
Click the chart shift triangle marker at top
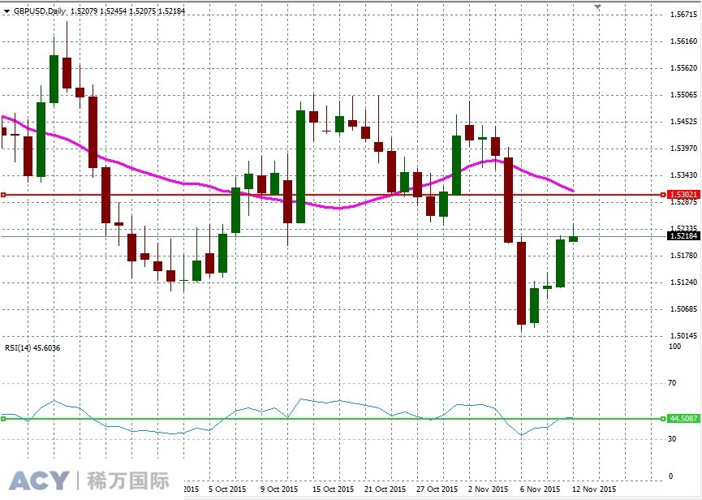(597, 7)
